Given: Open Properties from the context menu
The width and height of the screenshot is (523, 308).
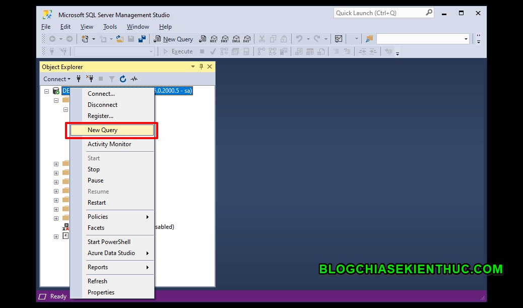Looking at the screenshot, I should tap(112, 292).
